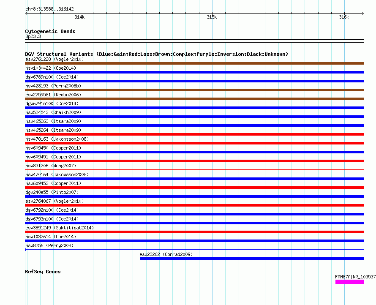
Task: Click the thin red nsv831206 (Wong2007) line
Action: point(194,169)
